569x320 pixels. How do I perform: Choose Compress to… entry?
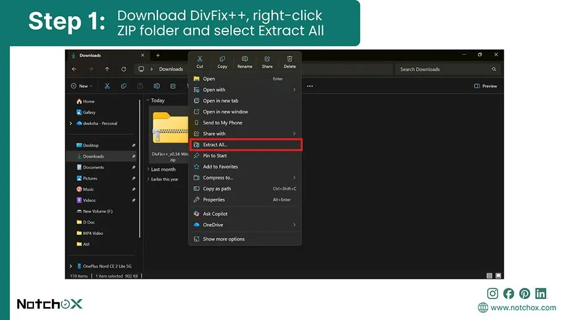click(245, 178)
